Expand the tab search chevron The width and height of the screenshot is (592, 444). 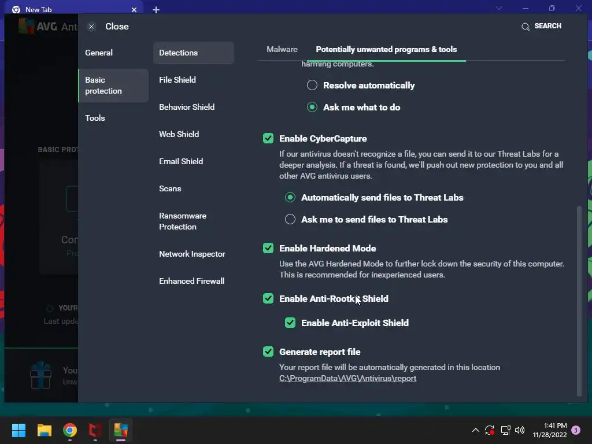pyautogui.click(x=499, y=8)
